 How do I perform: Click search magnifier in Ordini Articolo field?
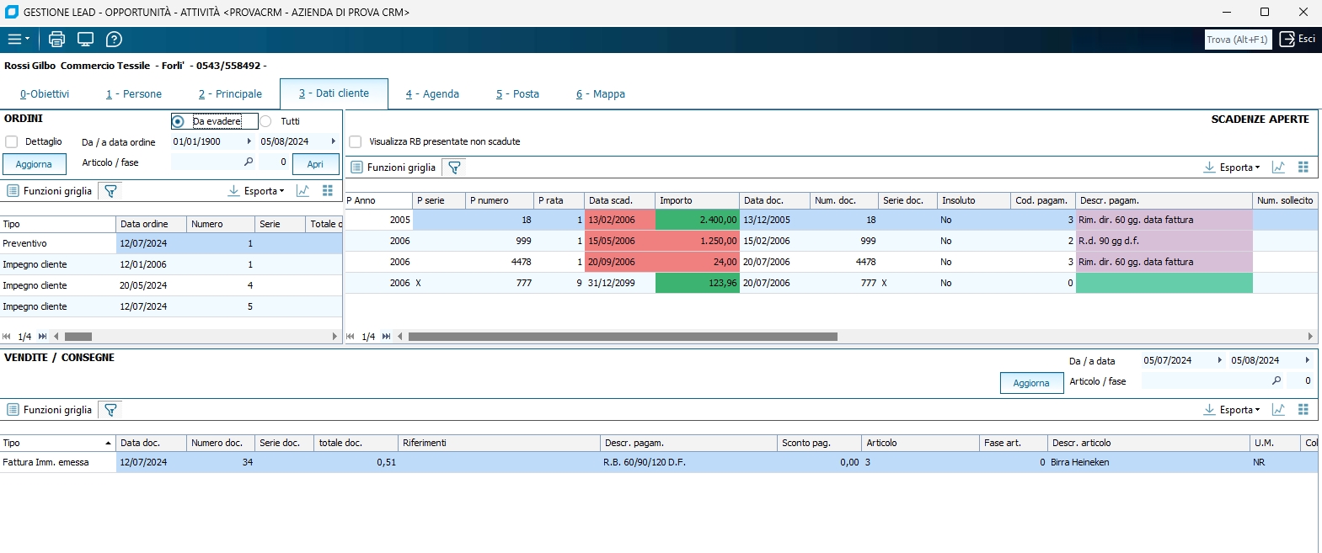[249, 162]
